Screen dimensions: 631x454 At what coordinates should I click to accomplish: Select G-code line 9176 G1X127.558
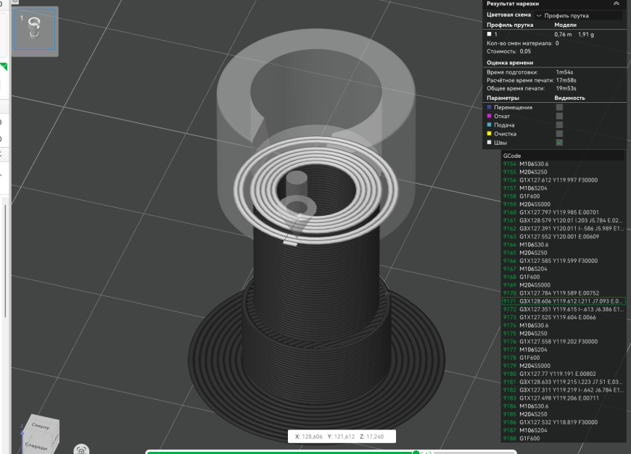click(564, 342)
